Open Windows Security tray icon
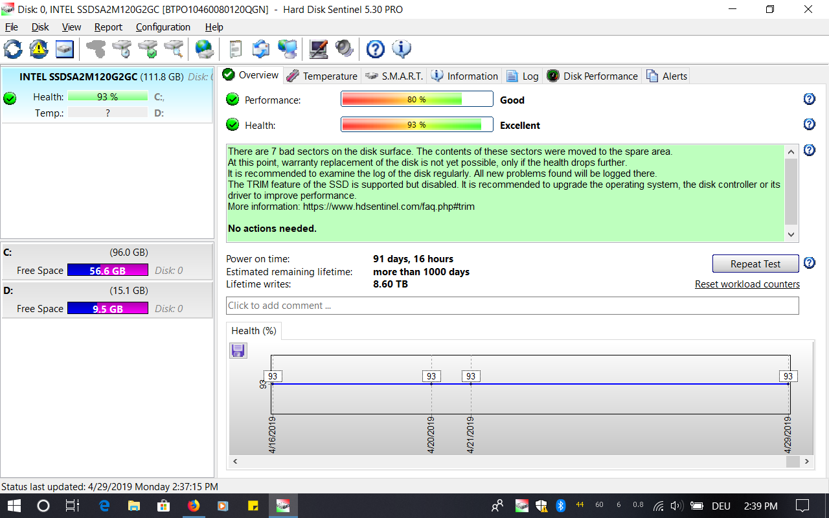This screenshot has height=518, width=829. tap(542, 506)
